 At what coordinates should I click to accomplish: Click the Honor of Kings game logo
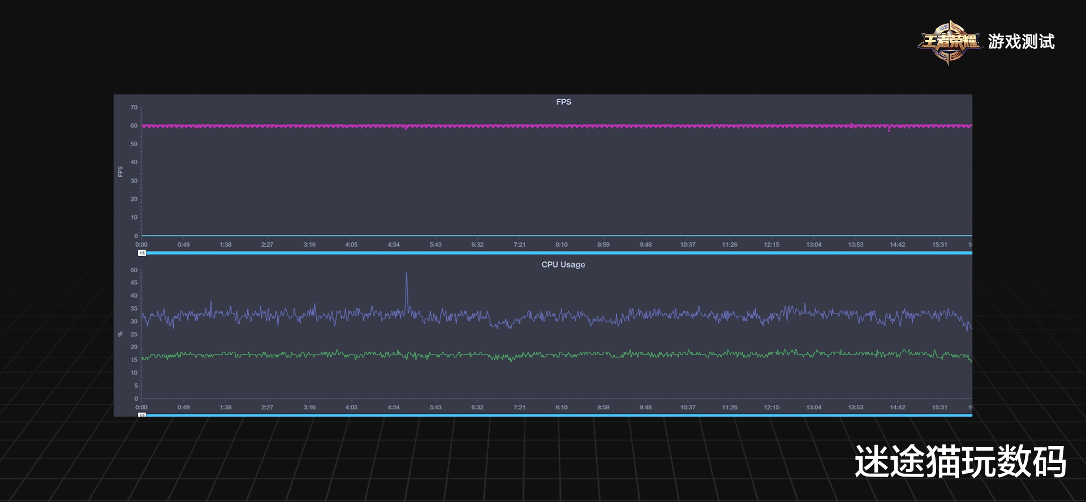[x=950, y=42]
